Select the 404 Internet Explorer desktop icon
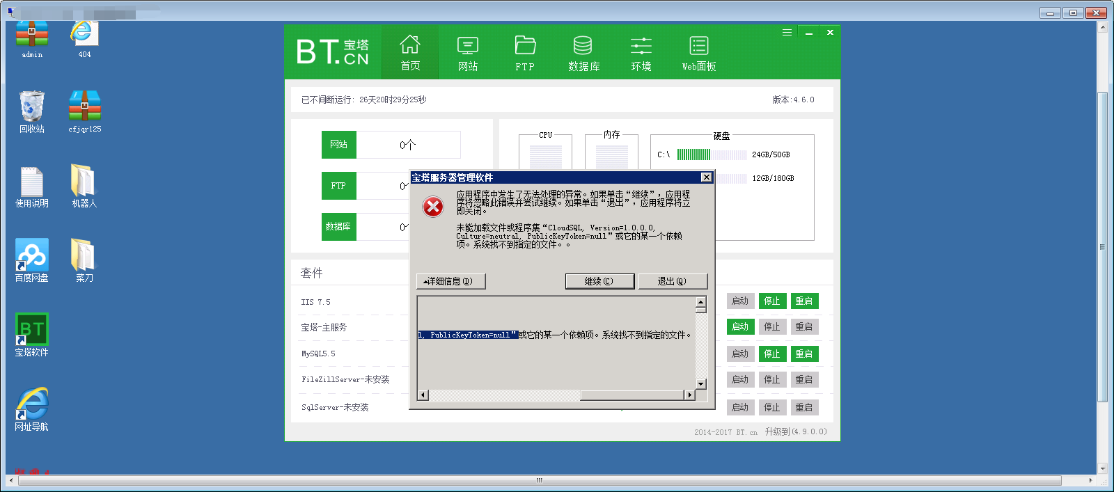Screen dimensions: 1114x492 pyautogui.click(x=84, y=40)
